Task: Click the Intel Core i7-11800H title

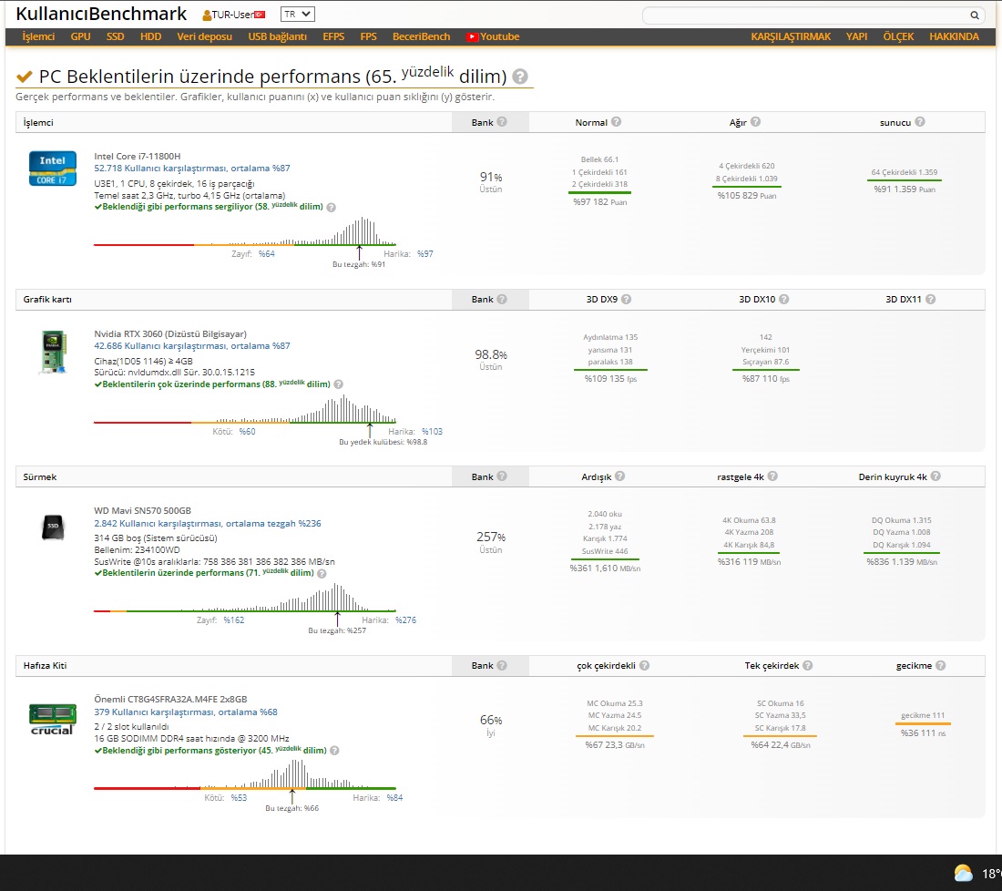Action: pos(138,156)
